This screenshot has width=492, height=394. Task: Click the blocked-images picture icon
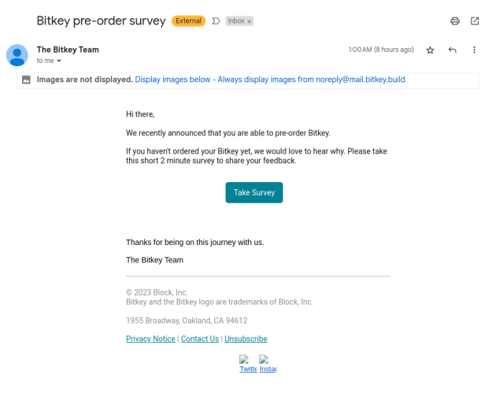click(x=26, y=80)
